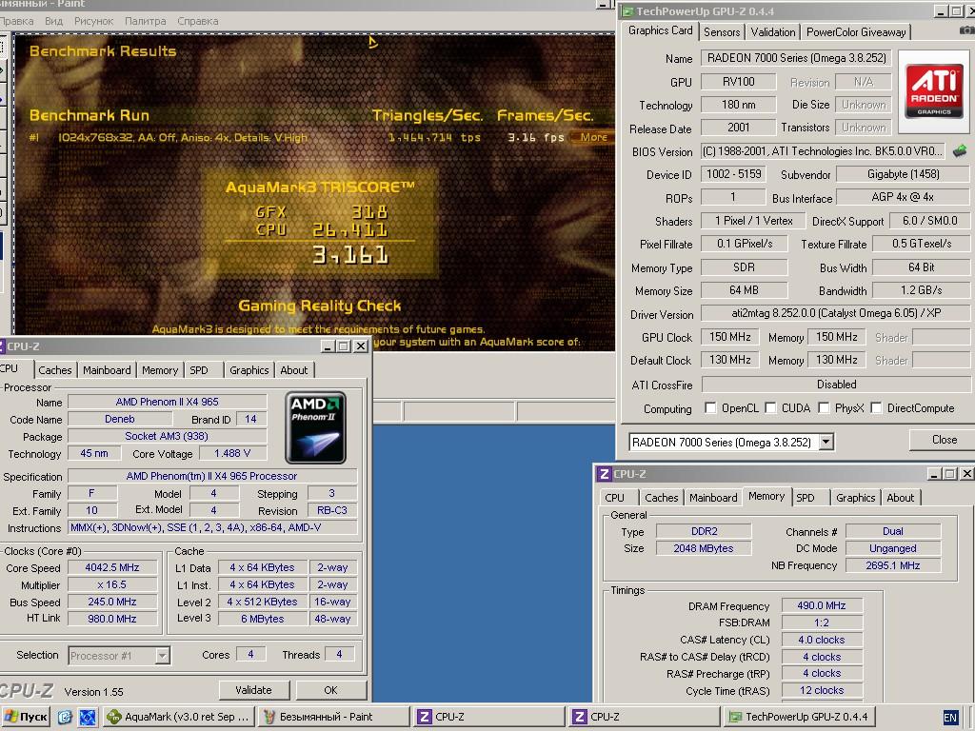Switch to the Sensors tab in GPU-Z
The image size is (975, 731).
(x=722, y=31)
